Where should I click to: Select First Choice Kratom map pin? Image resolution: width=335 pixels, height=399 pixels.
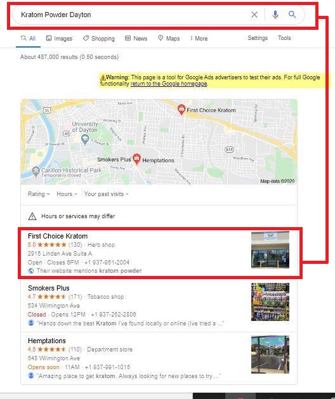click(181, 110)
